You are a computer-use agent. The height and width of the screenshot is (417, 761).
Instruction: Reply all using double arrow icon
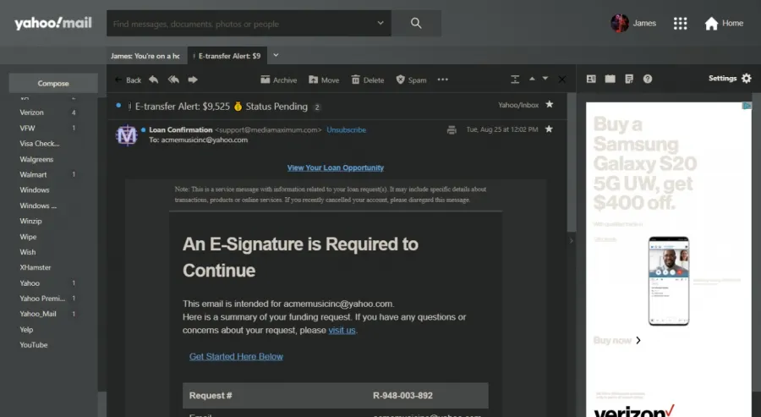pos(173,80)
